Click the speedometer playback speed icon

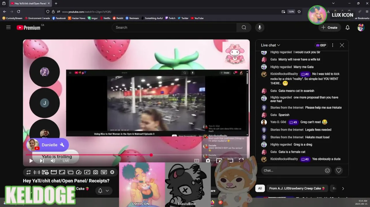[79, 172]
